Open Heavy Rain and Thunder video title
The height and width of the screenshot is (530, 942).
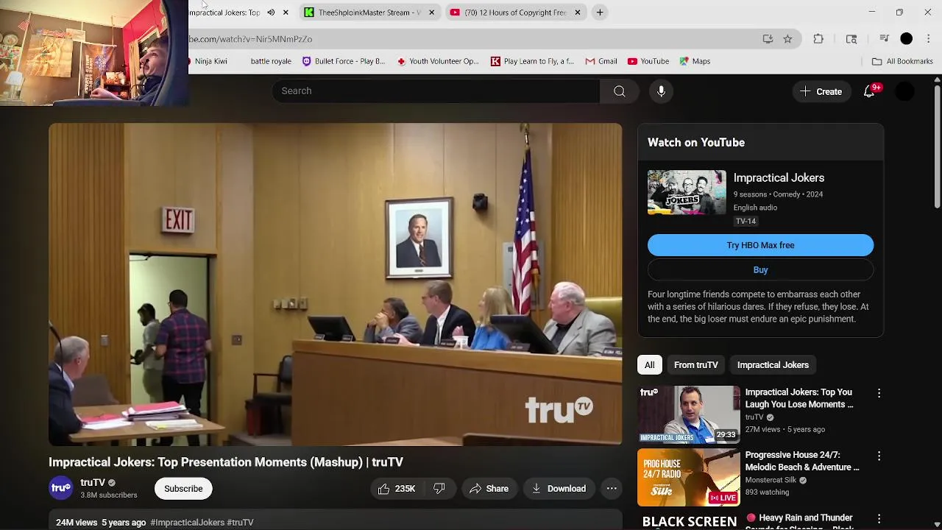pyautogui.click(x=800, y=521)
